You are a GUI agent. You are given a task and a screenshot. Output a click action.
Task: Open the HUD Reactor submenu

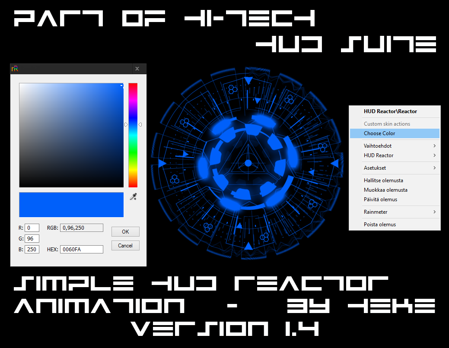(x=395, y=155)
